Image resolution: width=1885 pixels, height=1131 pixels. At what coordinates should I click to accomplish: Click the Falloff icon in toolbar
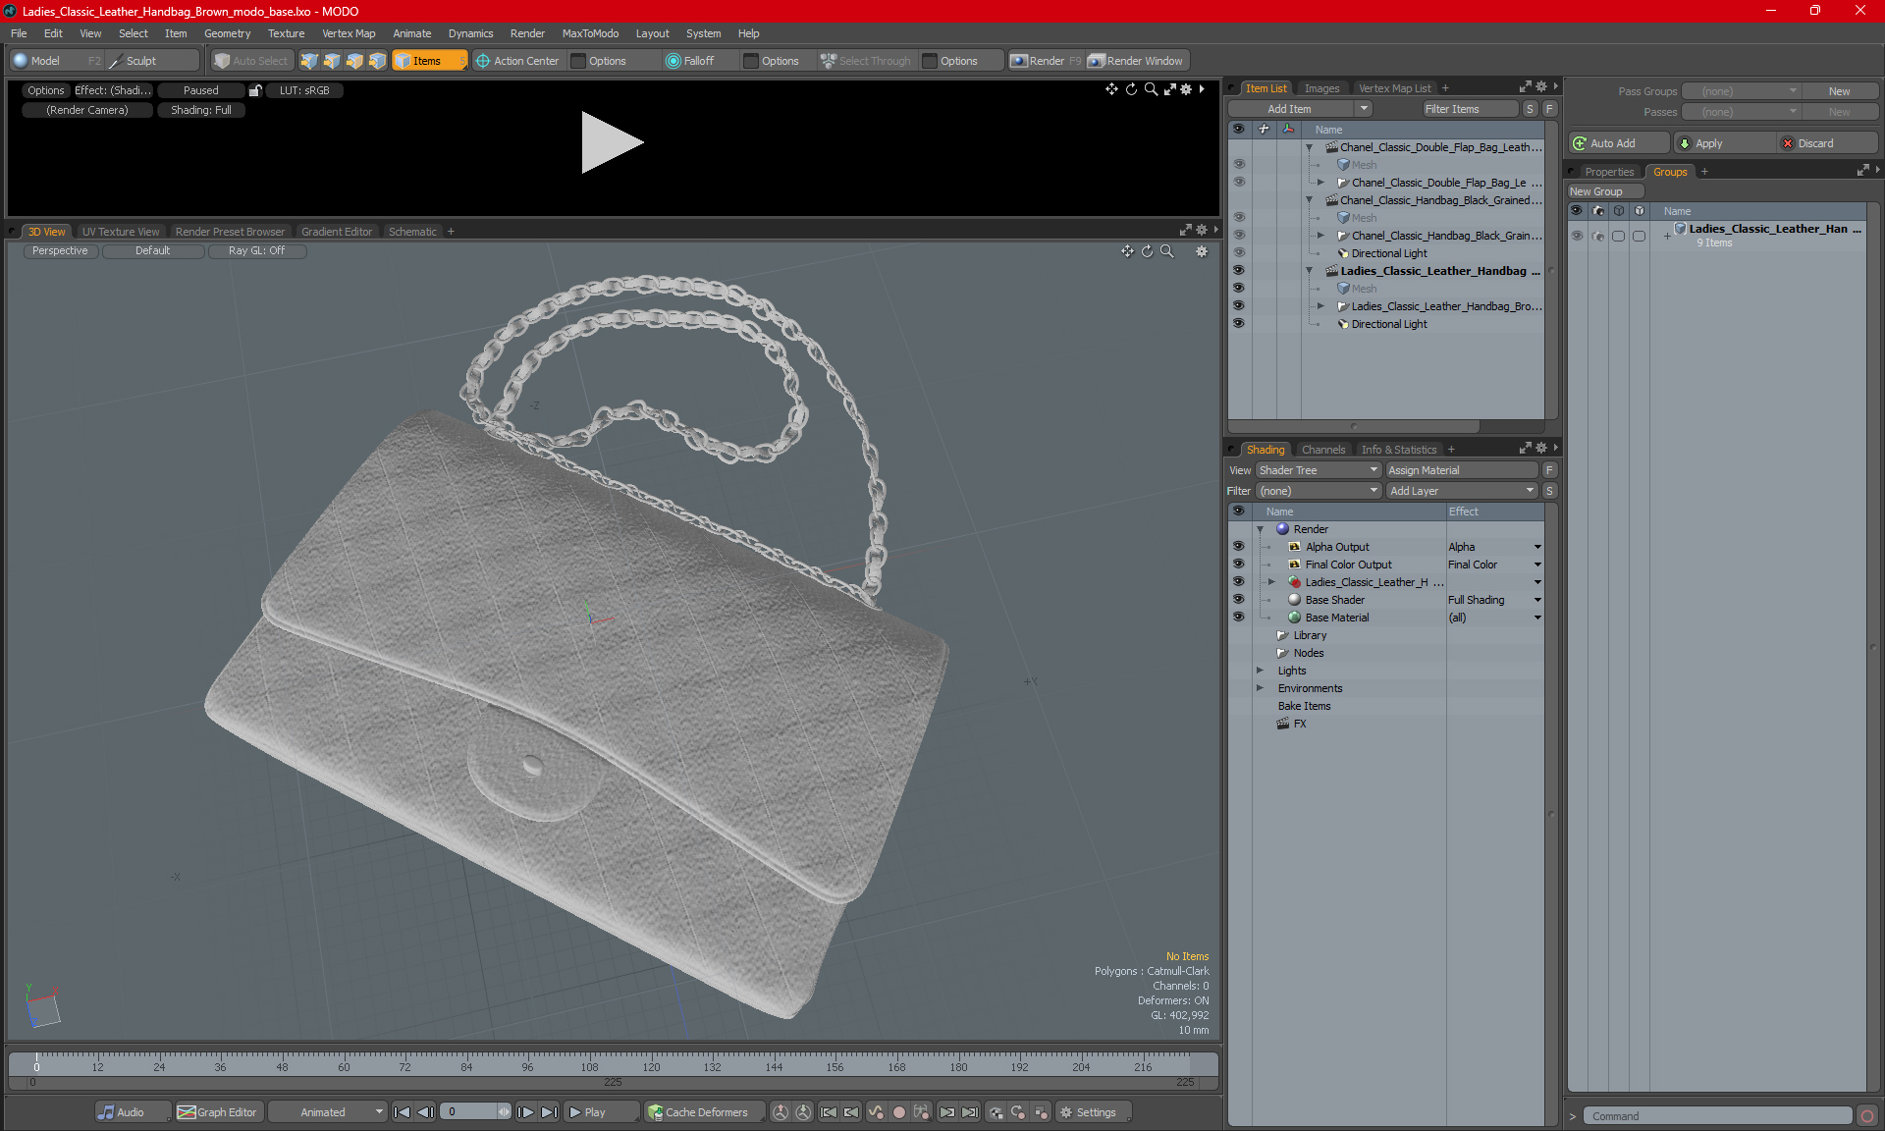tap(673, 61)
